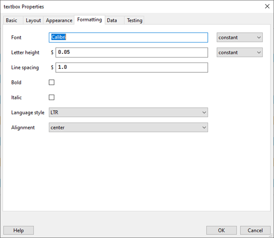
Task: Enable the Bold checkbox
Action: pos(52,82)
